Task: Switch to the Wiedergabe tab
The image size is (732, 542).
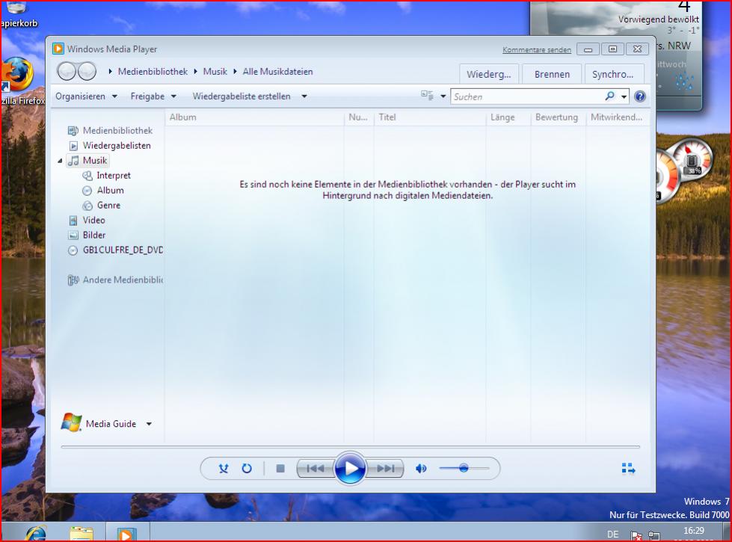Action: 489,74
